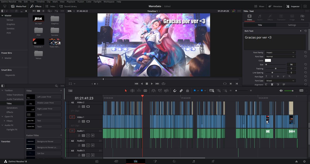
Task: Click the blue Marker icon
Action: (202, 91)
